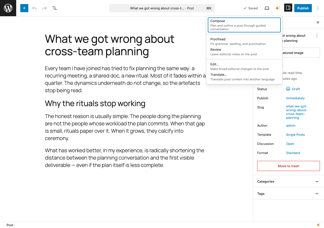
Task: Open the Single Posts template link
Action: (x=295, y=135)
